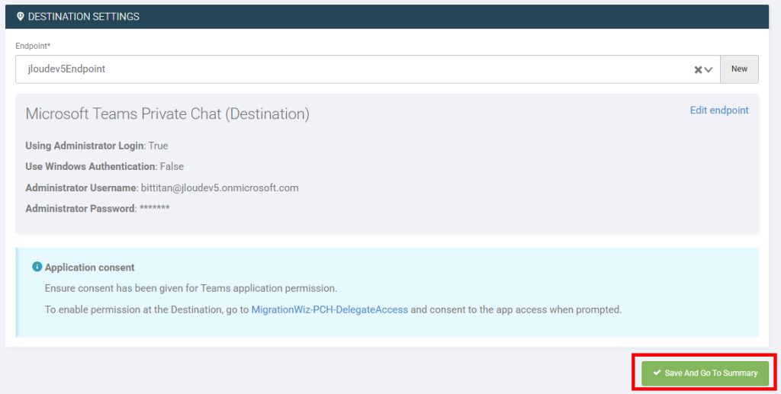
Task: Click the masked Administrator Password value
Action: (154, 207)
